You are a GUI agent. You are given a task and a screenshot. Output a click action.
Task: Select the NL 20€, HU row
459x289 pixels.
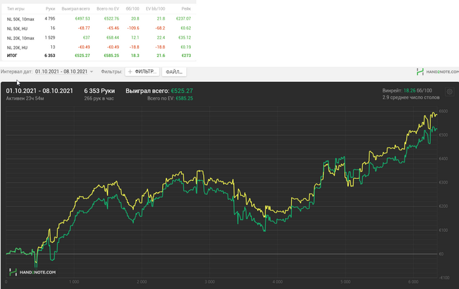pos(99,47)
